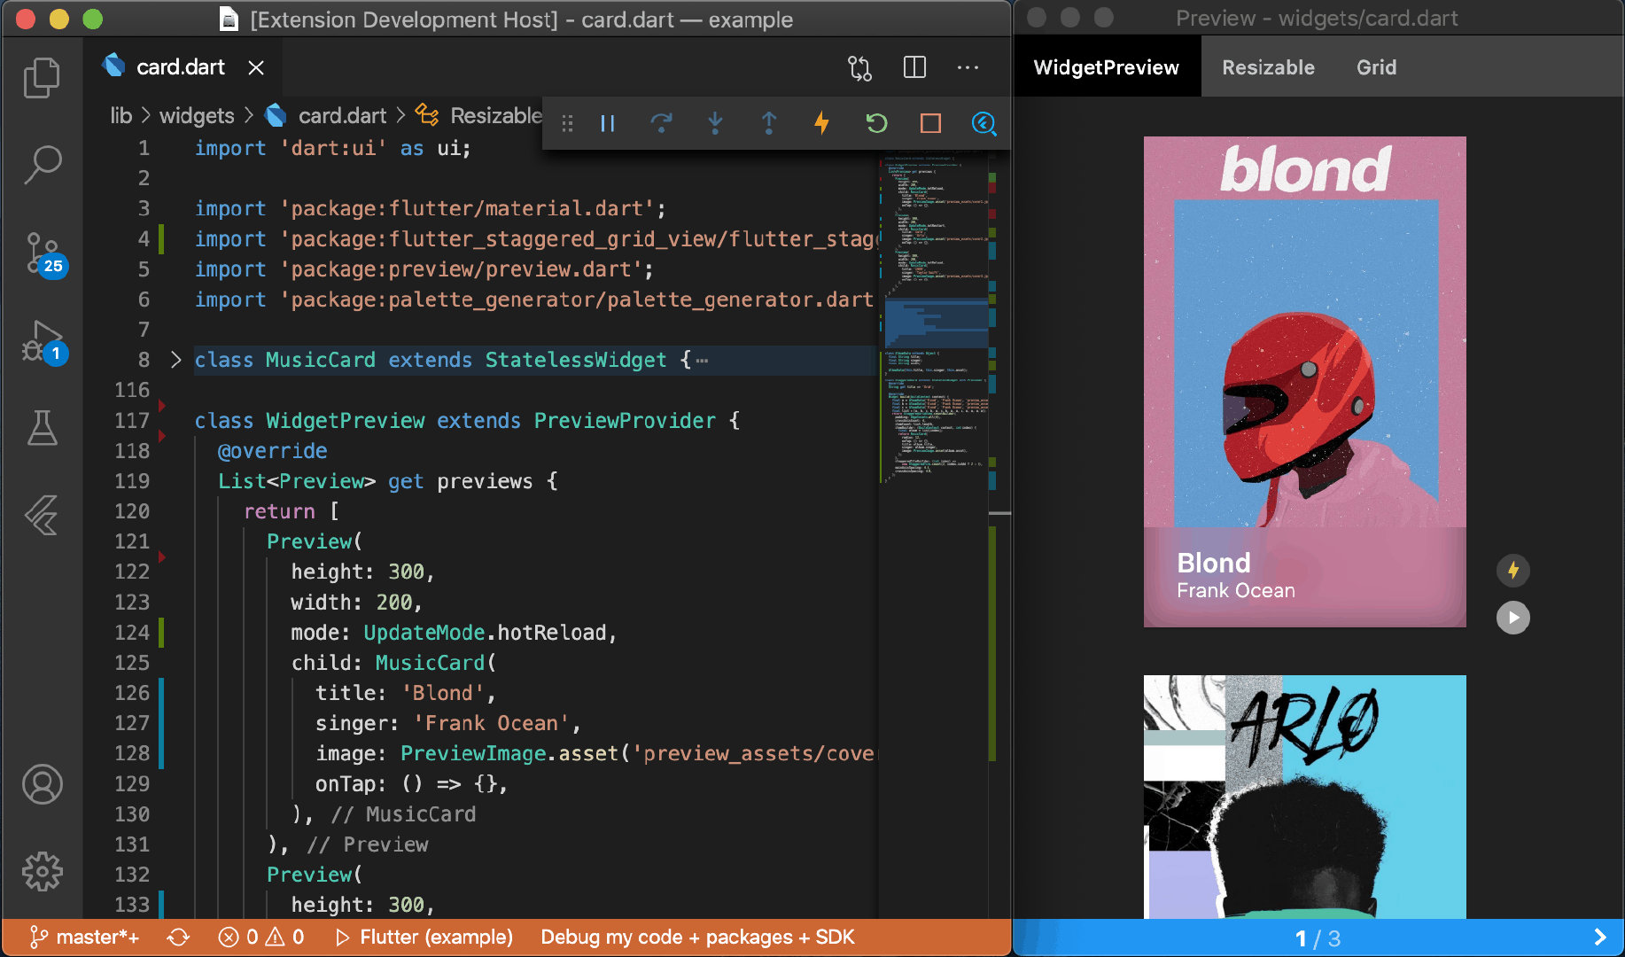The width and height of the screenshot is (1625, 957).
Task: Click the Resizable breadcrumb symbol
Action: (x=495, y=116)
